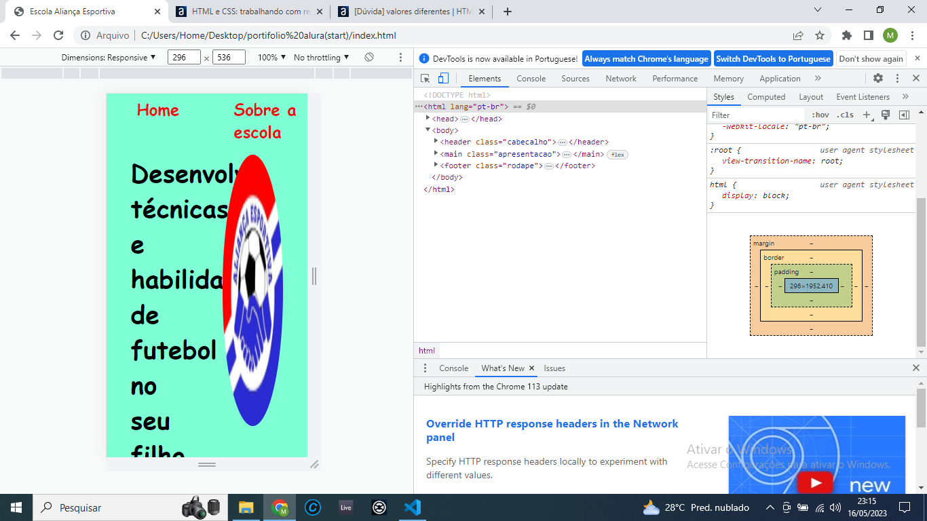Image resolution: width=927 pixels, height=521 pixels.
Task: Open the tab search dropdown arrow
Action: click(818, 10)
